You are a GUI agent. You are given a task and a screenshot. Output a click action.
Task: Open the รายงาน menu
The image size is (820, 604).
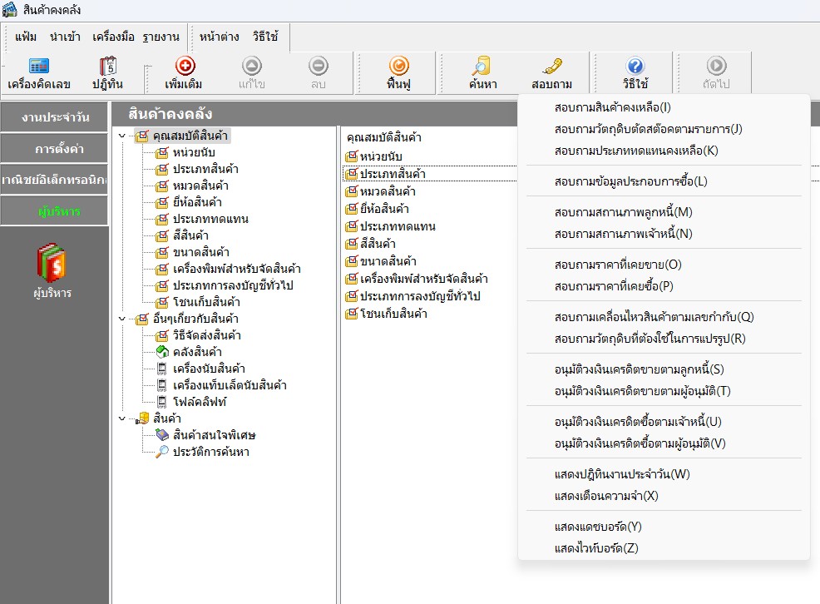point(161,37)
